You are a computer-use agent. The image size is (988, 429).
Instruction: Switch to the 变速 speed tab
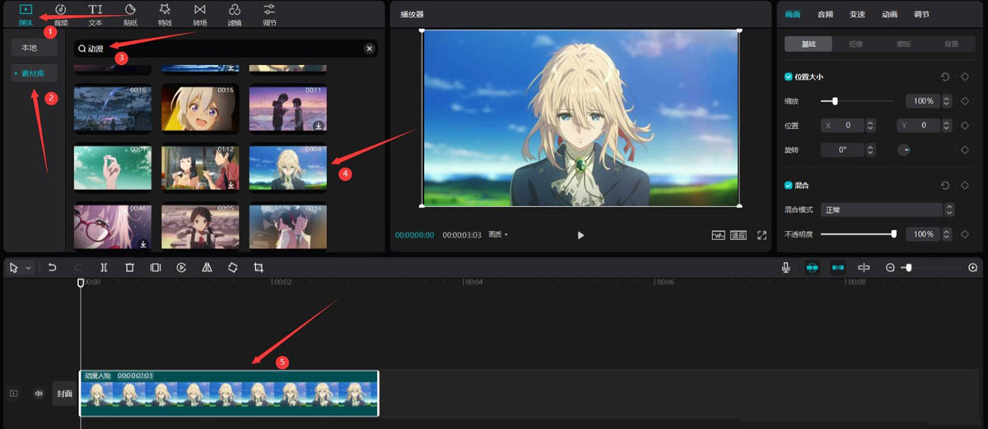[857, 14]
